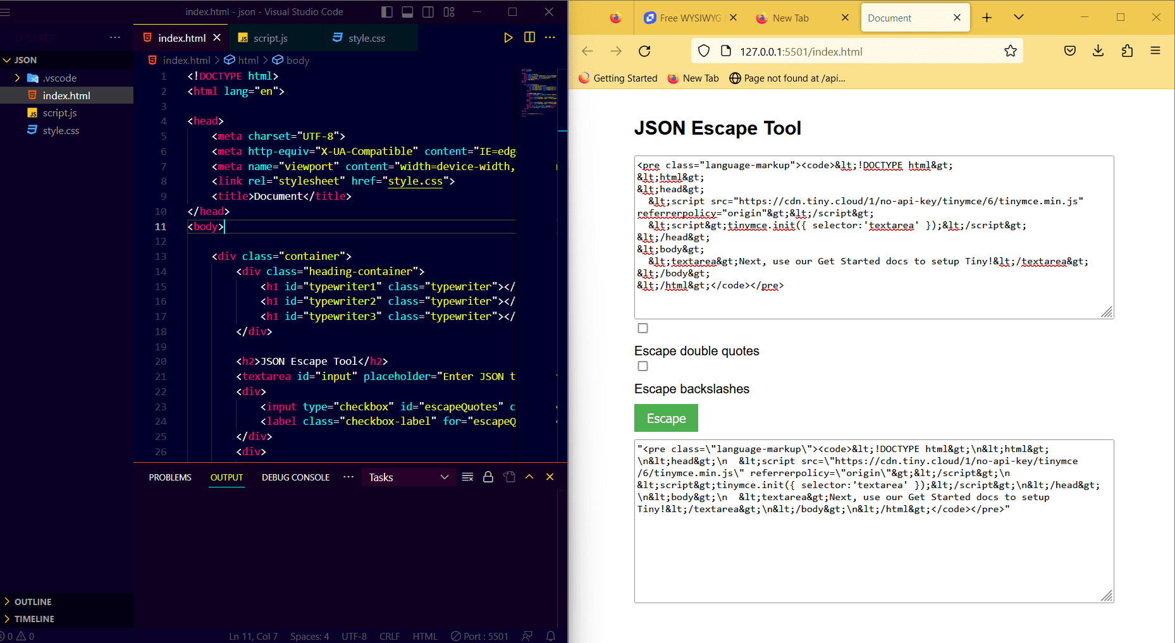Click CRLF end-of-line selector
The image size is (1175, 643).
click(390, 636)
